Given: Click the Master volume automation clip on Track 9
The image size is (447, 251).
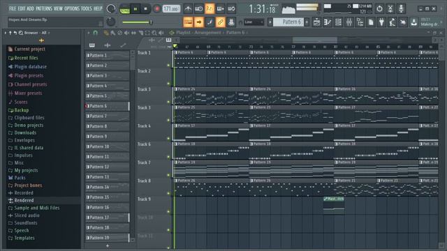Looking at the screenshot, I should [334, 206].
